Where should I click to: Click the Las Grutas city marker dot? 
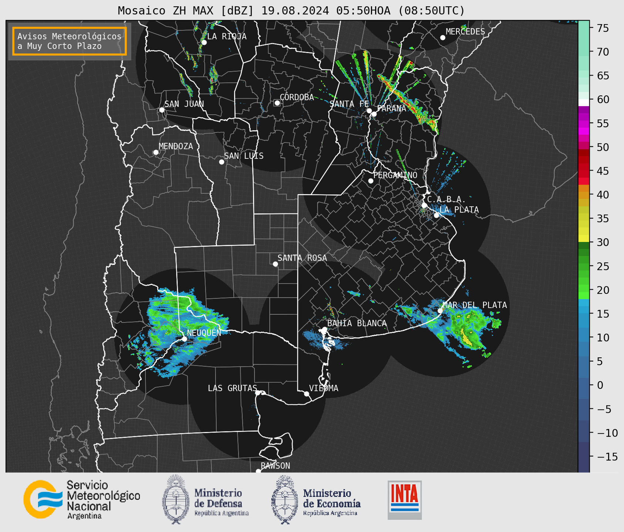258,393
